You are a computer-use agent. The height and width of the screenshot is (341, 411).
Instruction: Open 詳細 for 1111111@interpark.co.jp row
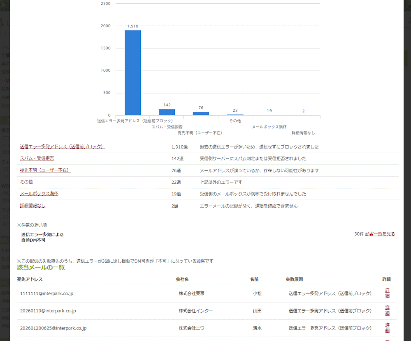pyautogui.click(x=388, y=293)
